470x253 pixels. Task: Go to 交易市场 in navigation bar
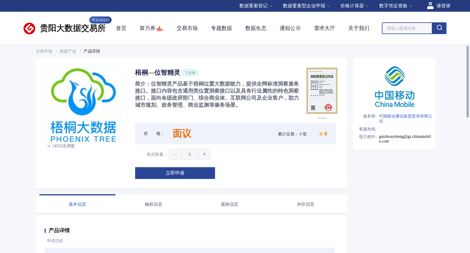187,28
